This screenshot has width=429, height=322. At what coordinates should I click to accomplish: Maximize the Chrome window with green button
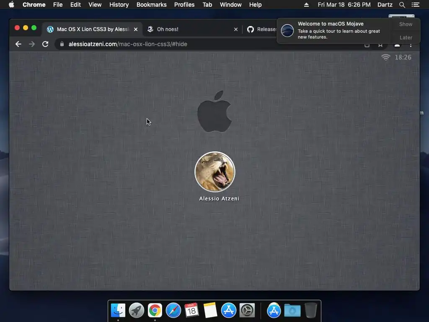pos(34,28)
